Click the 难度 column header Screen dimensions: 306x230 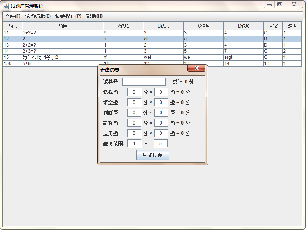(x=292, y=26)
